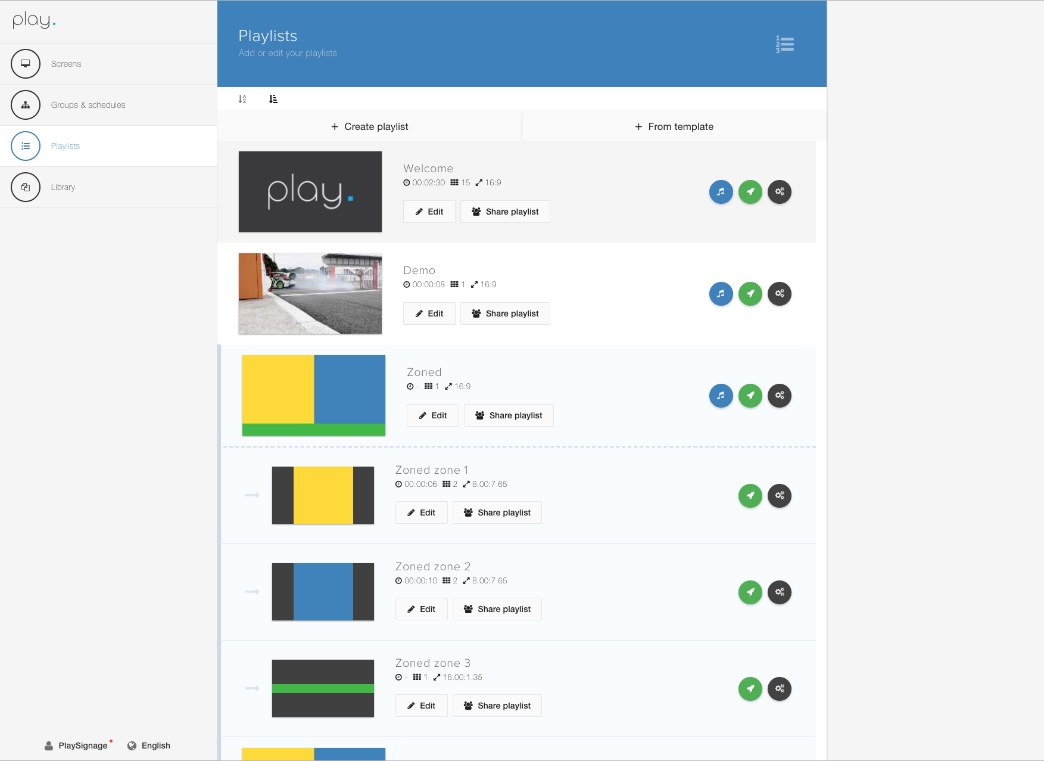Edit the Welcome playlist

(x=429, y=212)
